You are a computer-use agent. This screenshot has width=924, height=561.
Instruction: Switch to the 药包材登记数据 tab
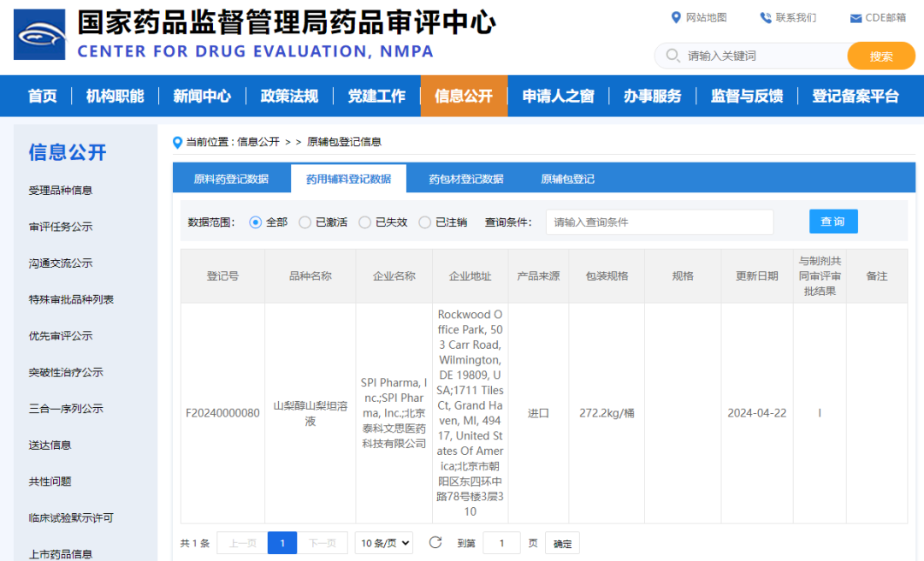tap(465, 180)
